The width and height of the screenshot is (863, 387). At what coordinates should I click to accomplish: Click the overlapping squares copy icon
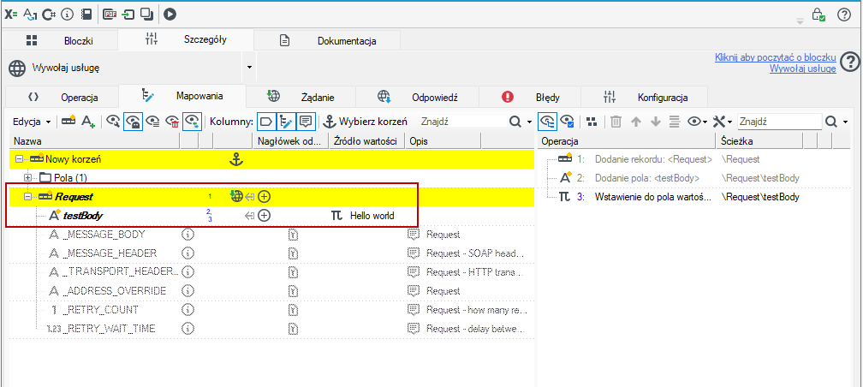coord(147,15)
